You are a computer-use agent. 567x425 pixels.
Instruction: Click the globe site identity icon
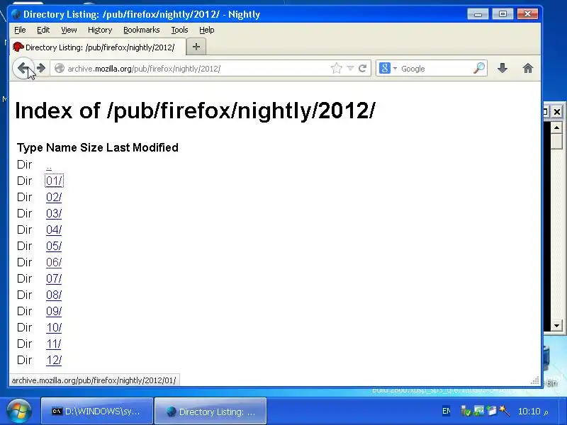(x=60, y=68)
